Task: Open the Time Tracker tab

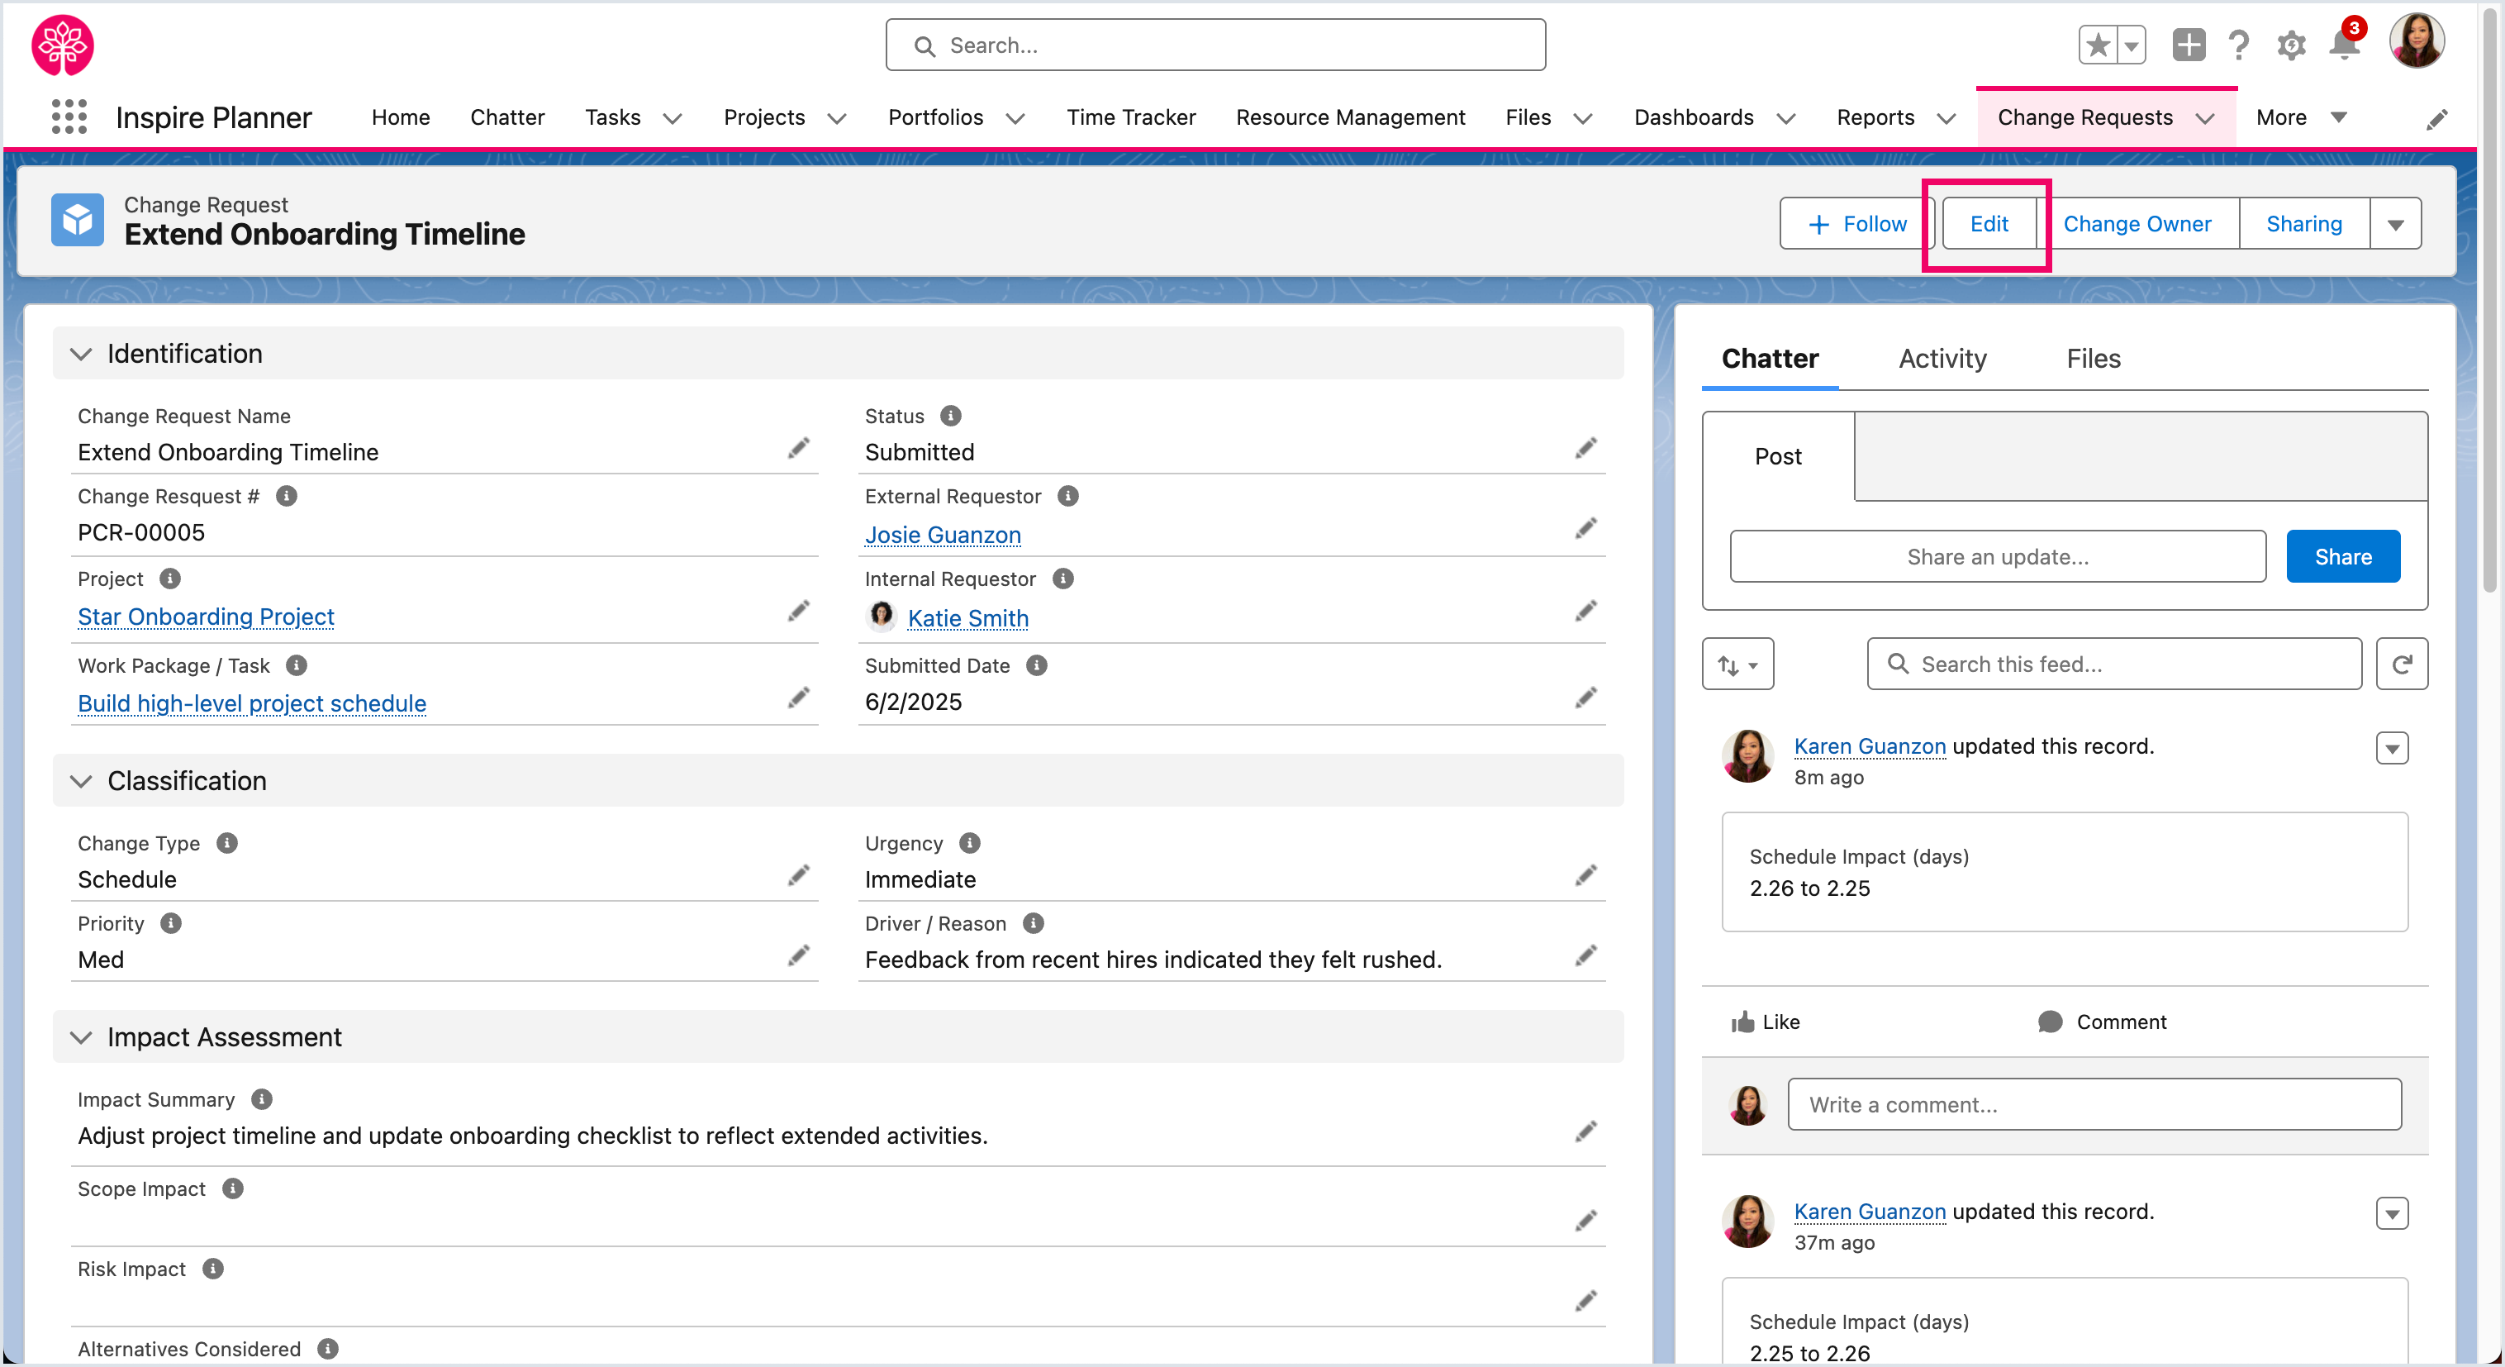Action: (x=1131, y=117)
